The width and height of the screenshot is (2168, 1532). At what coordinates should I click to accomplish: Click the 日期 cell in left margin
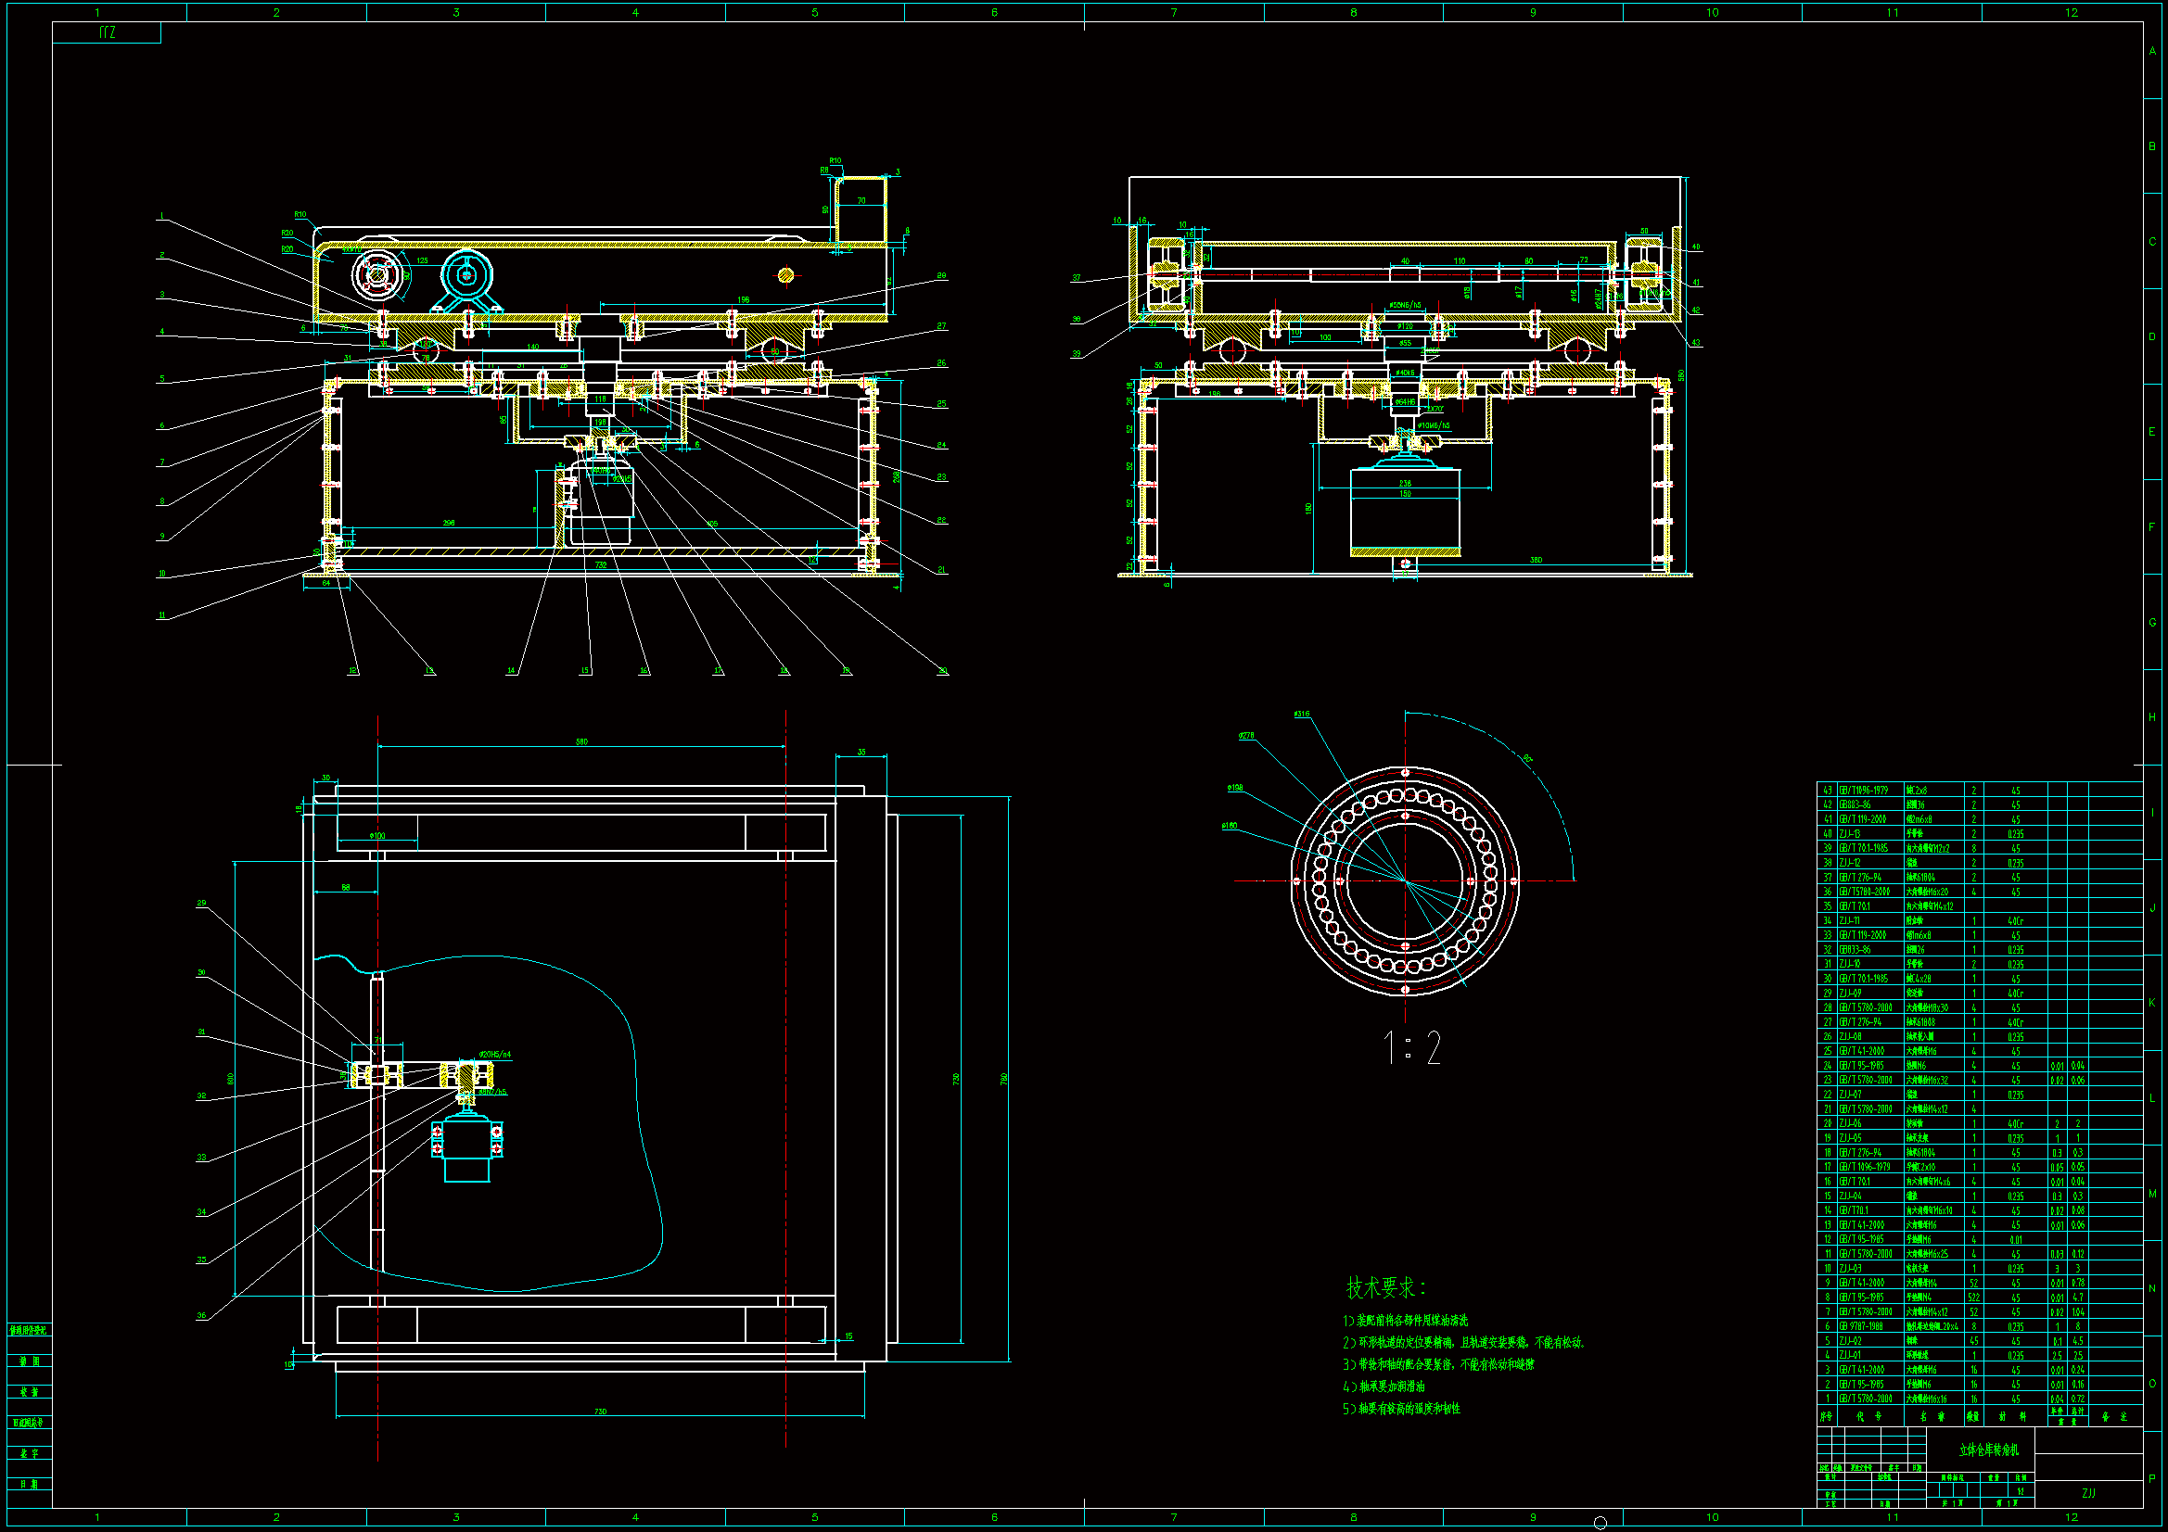[x=30, y=1484]
